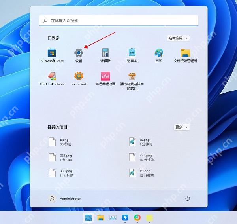Open the yellow sticky note taskbar app
Screen dimensions: 237x224
pyautogui.click(x=149, y=218)
